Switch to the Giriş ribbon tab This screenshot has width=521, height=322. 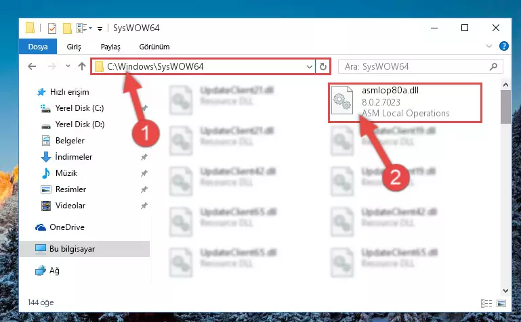point(74,47)
